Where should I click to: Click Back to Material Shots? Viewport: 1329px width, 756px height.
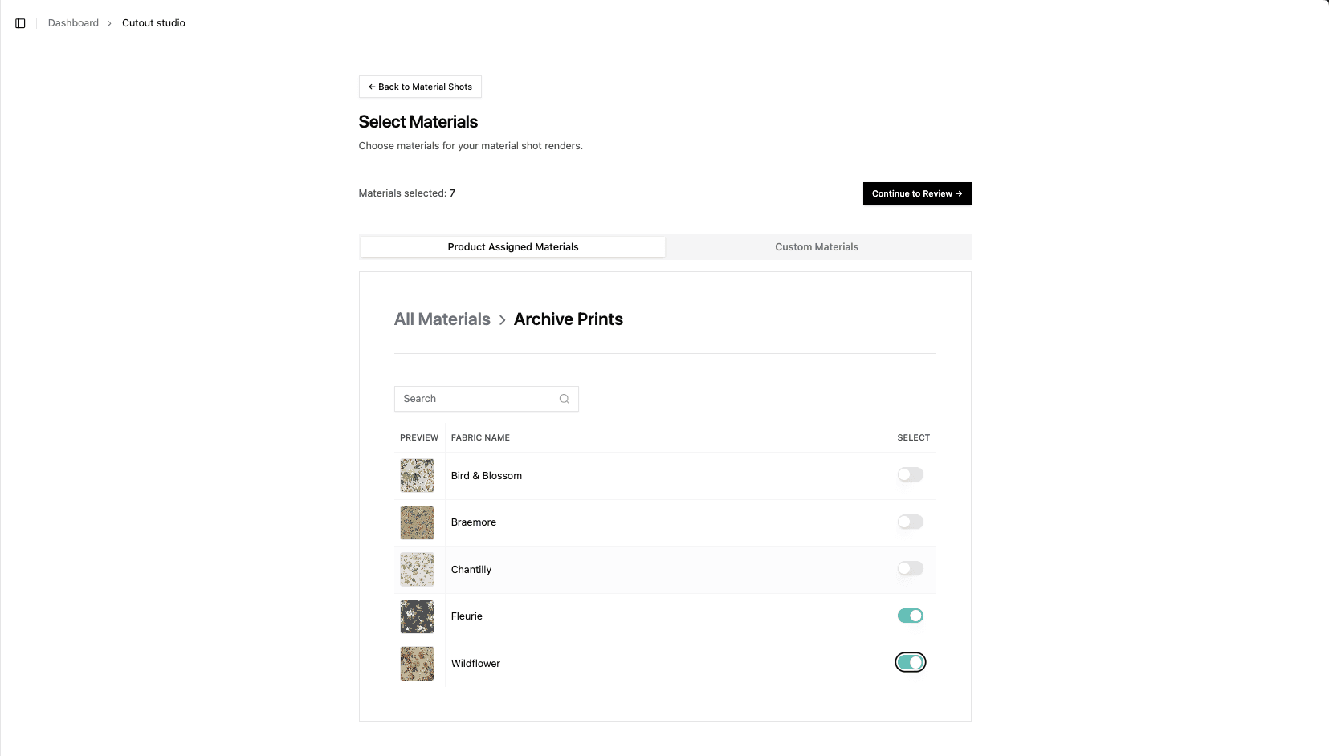click(419, 87)
